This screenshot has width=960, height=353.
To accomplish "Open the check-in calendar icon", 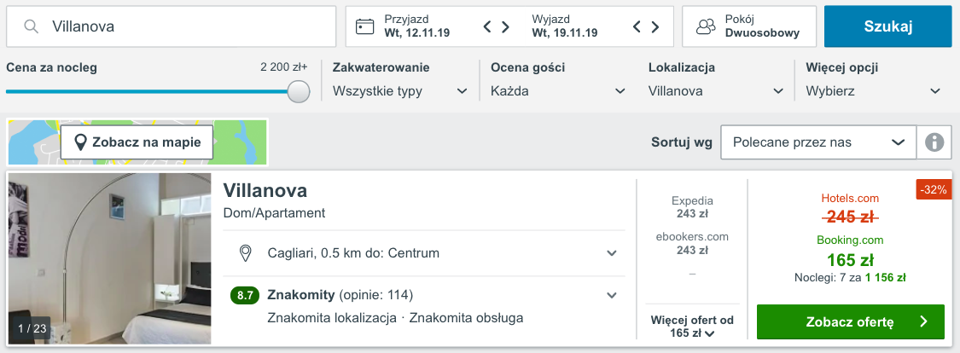I will (365, 26).
